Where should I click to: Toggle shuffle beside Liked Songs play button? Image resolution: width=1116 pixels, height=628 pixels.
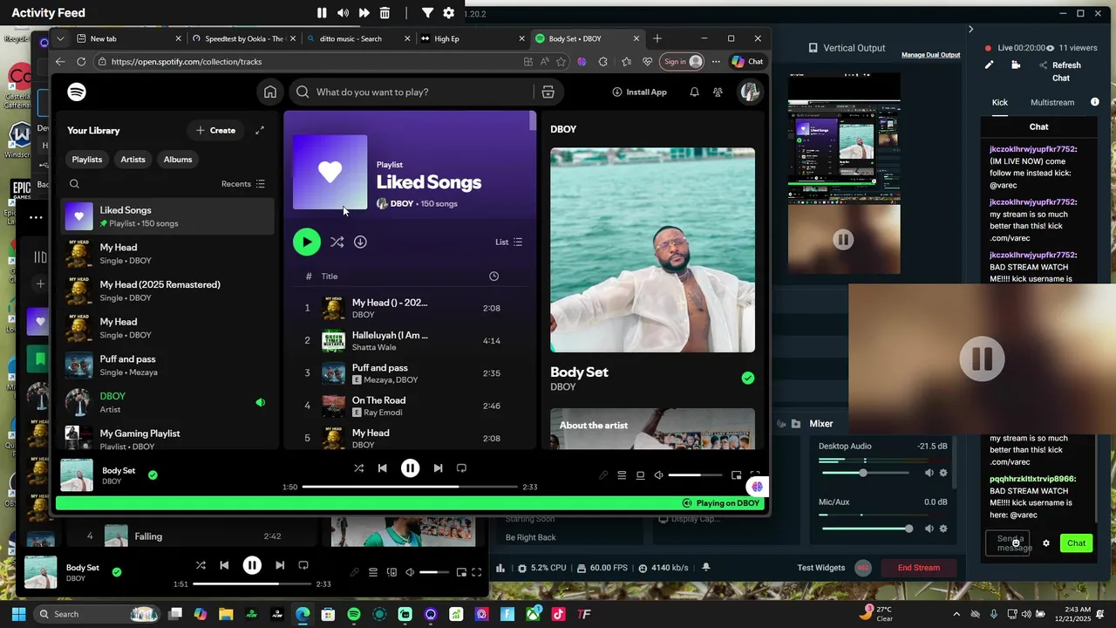[x=337, y=242]
